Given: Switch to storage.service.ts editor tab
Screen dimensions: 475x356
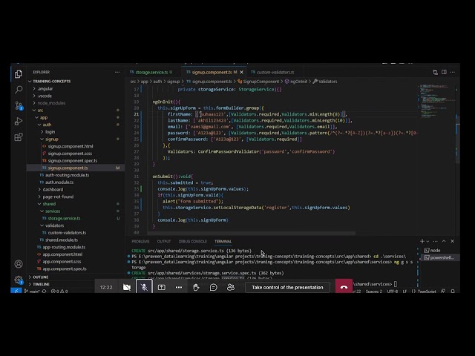Looking at the screenshot, I should (x=151, y=72).
